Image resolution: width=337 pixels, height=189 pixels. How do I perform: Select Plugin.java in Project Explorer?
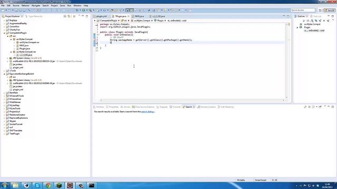(25, 49)
